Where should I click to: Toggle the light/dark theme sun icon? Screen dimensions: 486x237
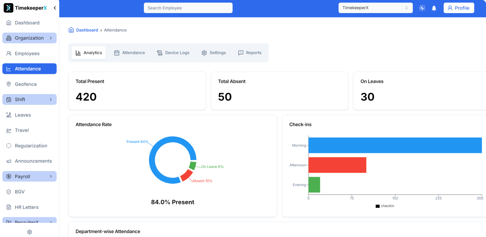pos(422,8)
